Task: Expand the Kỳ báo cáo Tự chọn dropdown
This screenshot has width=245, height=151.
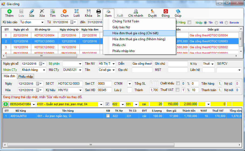Action: pyautogui.click(x=42, y=22)
